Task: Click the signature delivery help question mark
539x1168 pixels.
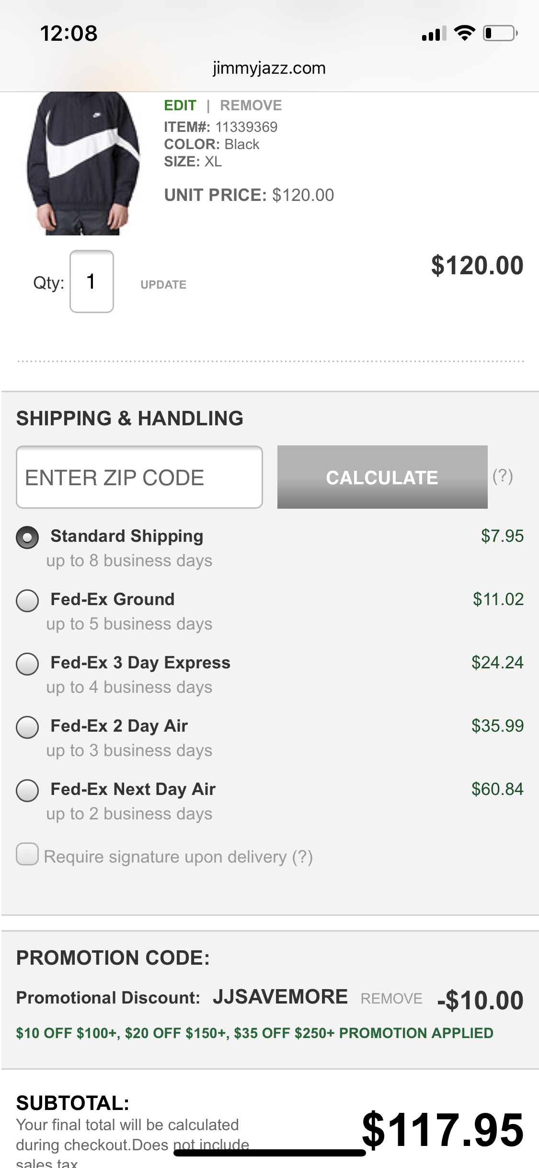Action: tap(303, 857)
